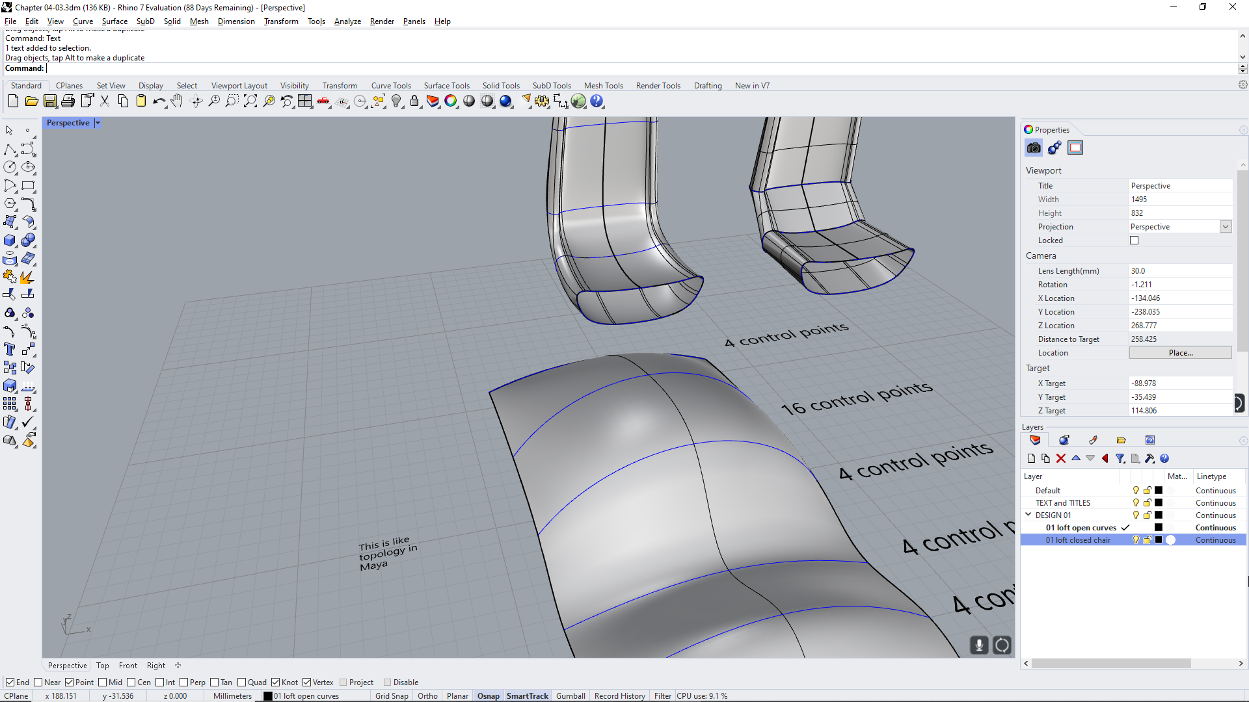Toggle Ortho in status bar

coord(427,696)
